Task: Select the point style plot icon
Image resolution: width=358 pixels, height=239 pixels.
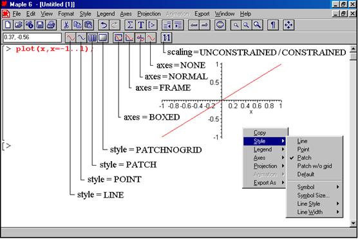Action: (81, 38)
